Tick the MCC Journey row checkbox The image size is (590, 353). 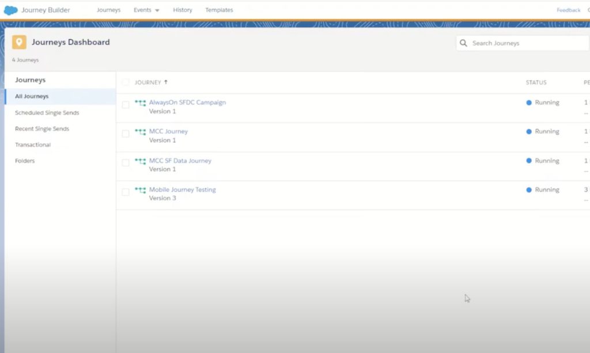tap(126, 134)
